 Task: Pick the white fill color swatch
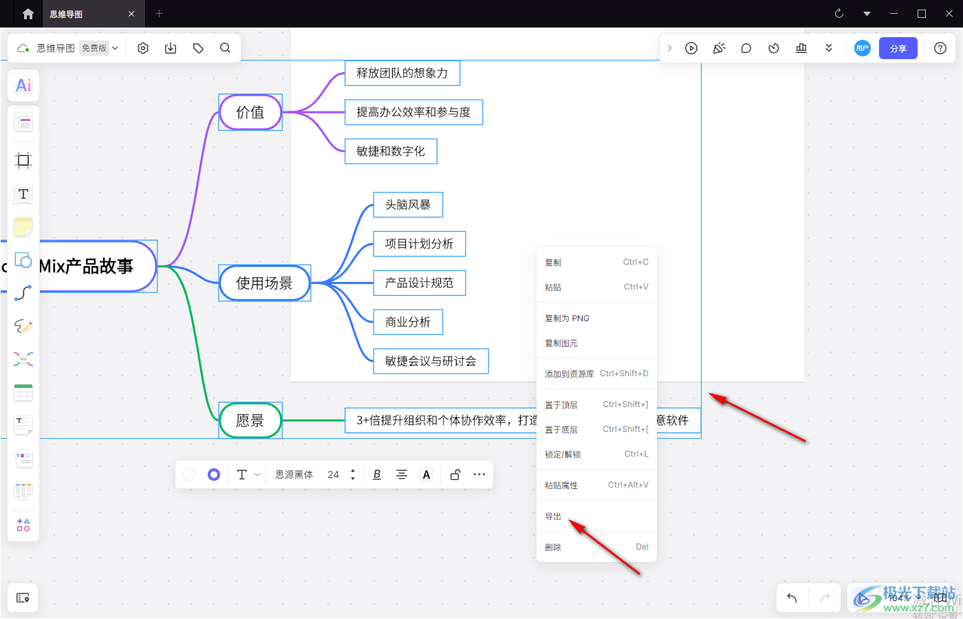[189, 475]
